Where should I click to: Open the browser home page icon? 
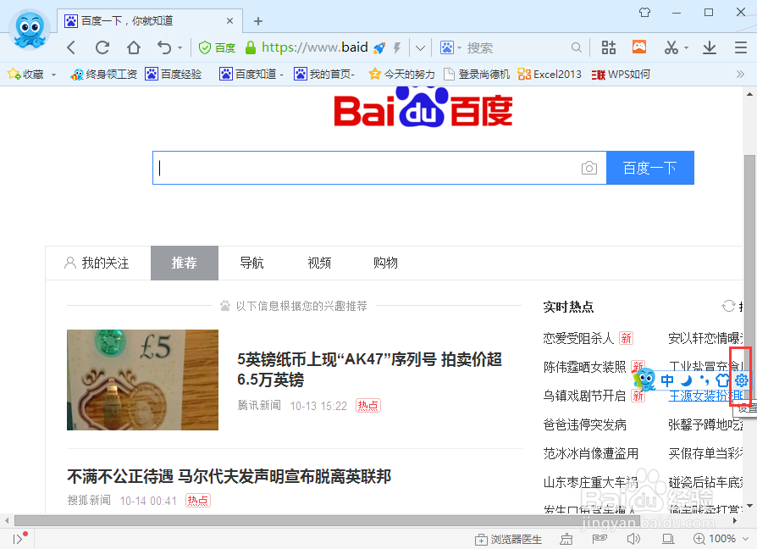tap(134, 47)
